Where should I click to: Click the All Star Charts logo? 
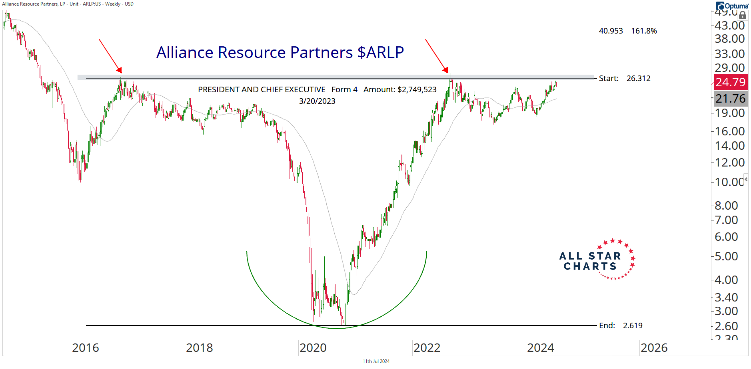point(597,260)
